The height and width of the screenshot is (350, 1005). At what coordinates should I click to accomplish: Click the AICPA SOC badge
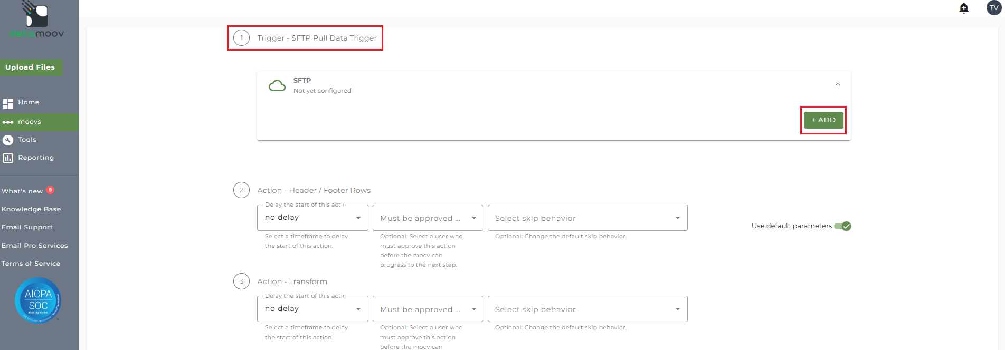tap(38, 300)
